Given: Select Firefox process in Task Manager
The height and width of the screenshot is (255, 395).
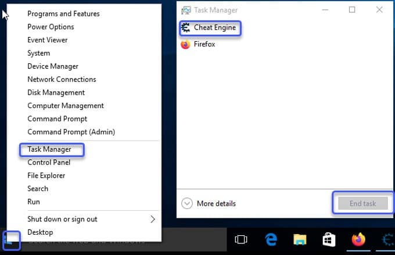Looking at the screenshot, I should [204, 44].
